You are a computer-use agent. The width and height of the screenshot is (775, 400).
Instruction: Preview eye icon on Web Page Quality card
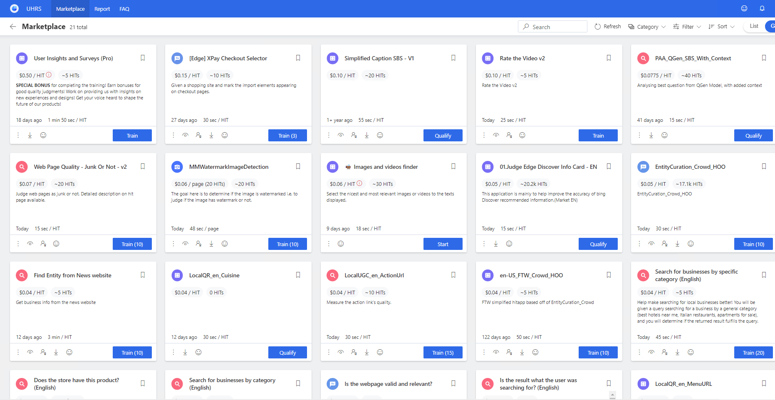[30, 244]
